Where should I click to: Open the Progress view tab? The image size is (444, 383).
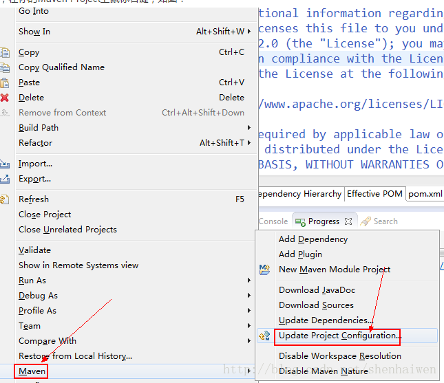point(324,221)
